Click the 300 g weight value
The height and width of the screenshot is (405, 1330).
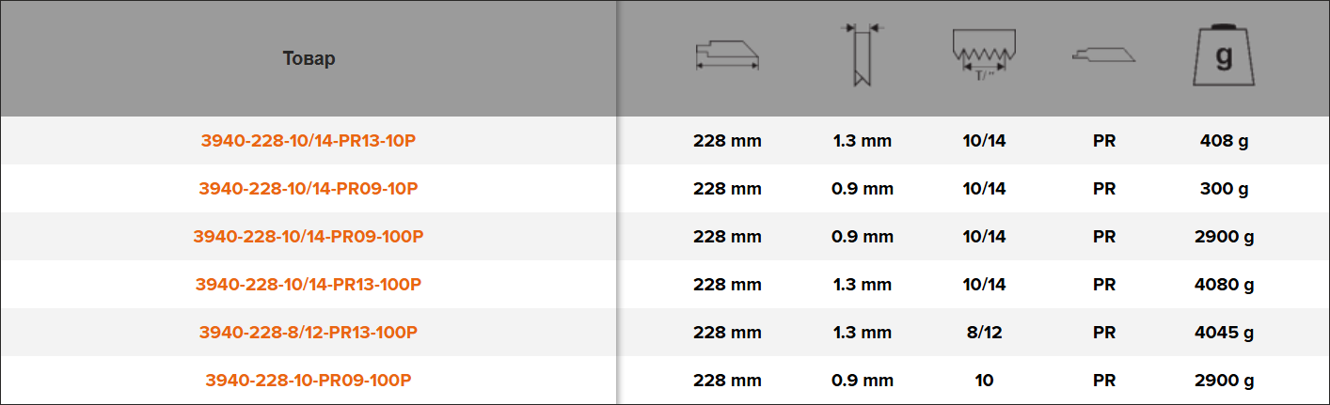[x=1224, y=189]
